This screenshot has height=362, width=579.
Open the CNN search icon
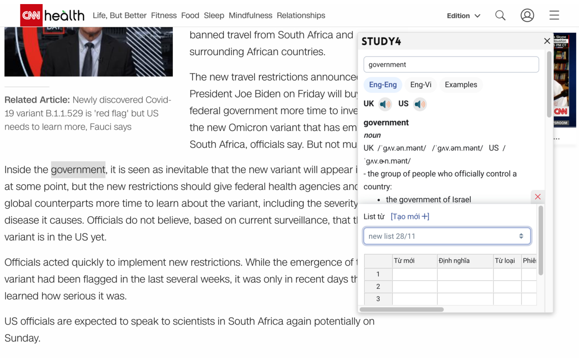point(500,15)
